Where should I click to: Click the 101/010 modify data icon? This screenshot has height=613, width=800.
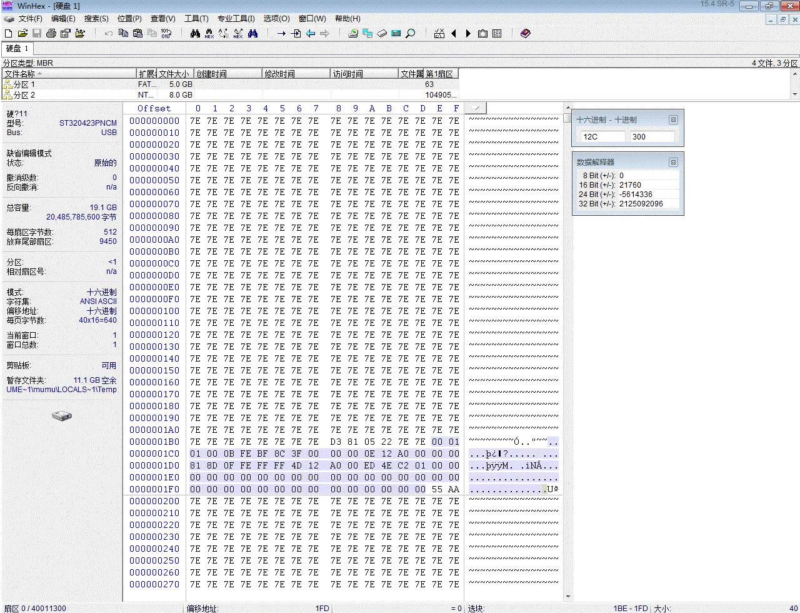tap(166, 33)
